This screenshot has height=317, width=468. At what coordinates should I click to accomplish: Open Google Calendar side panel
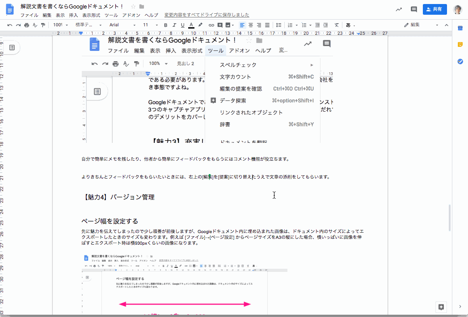(x=460, y=28)
